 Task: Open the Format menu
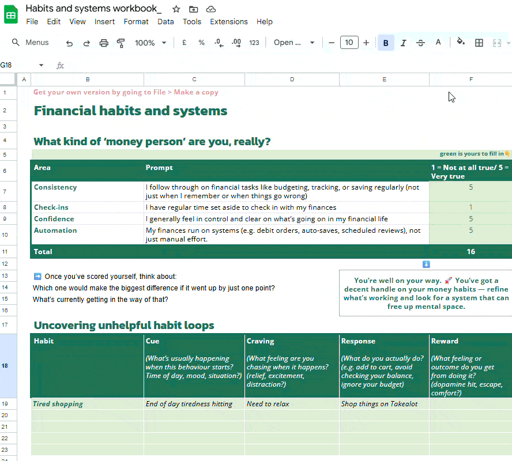[x=136, y=21]
